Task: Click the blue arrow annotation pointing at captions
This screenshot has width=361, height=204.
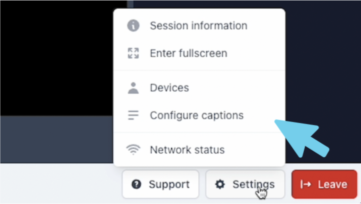Action: [302, 139]
